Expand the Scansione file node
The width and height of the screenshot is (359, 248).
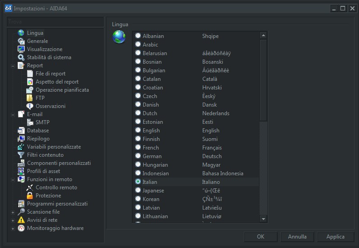click(13, 212)
